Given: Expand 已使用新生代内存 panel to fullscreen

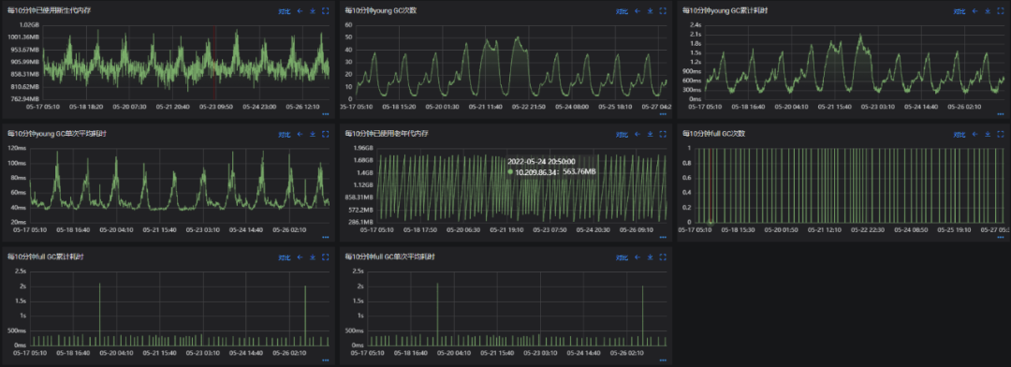Looking at the screenshot, I should coord(326,11).
